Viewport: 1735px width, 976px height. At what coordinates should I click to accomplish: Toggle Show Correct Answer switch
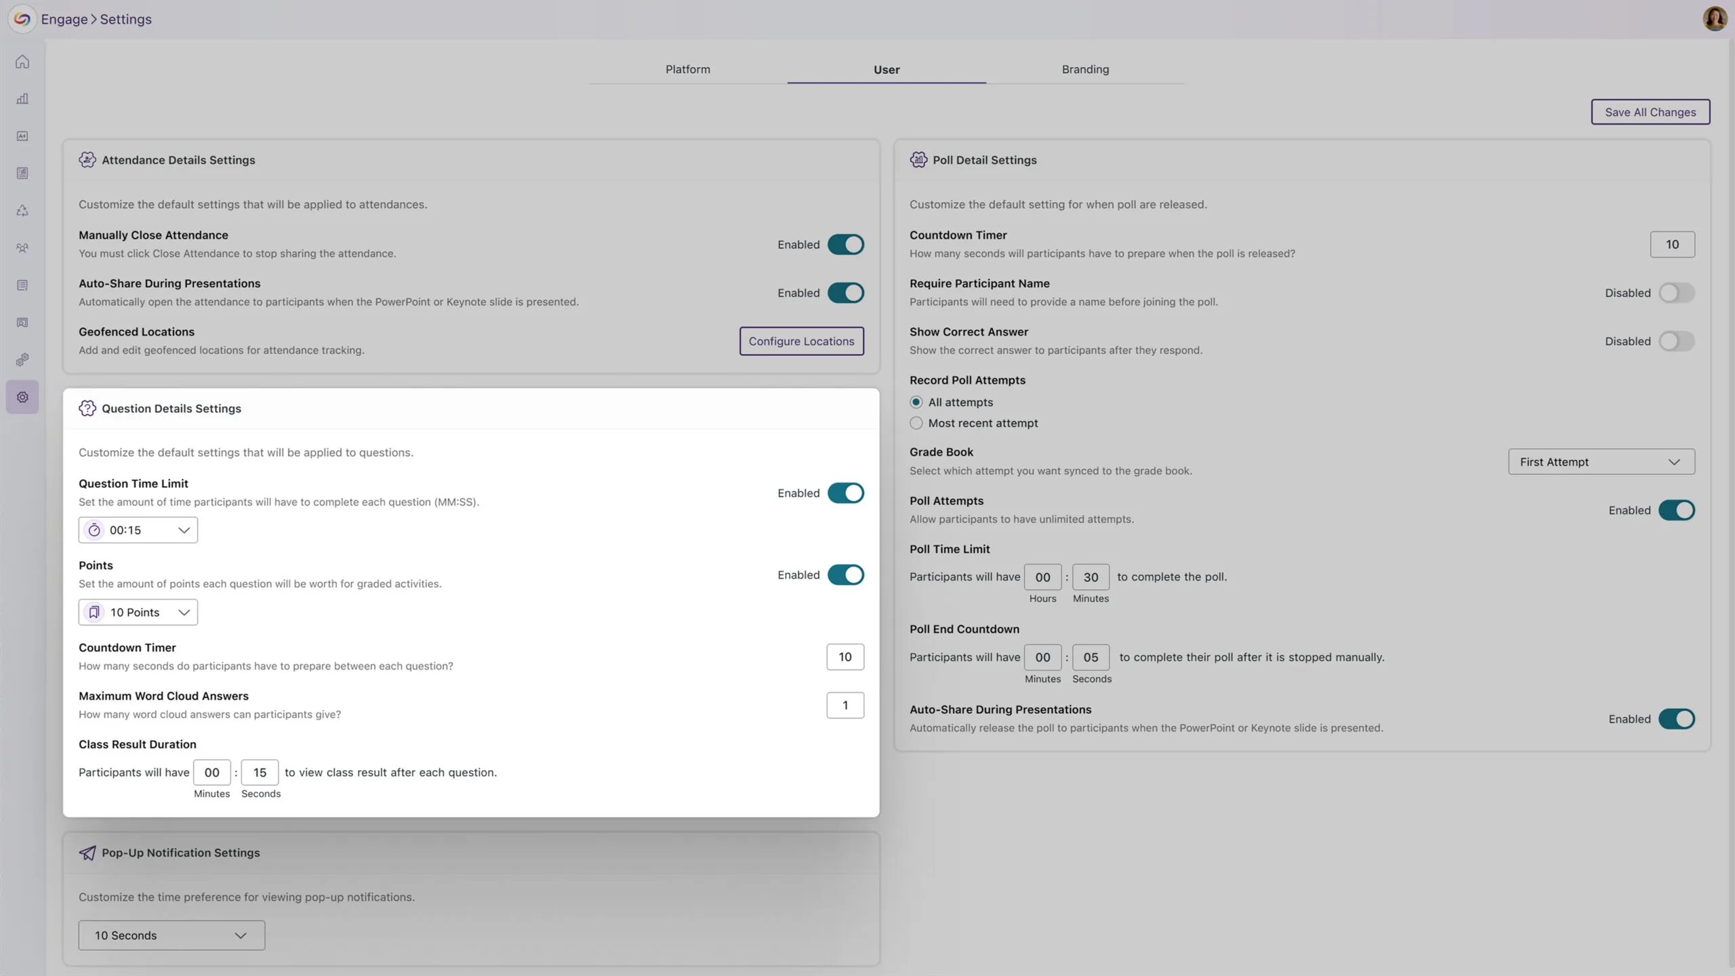(x=1676, y=341)
